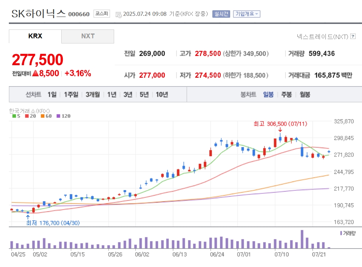Click the volume value 599,436
Image resolution: width=362 pixels, height=267 pixels.
[322, 54]
